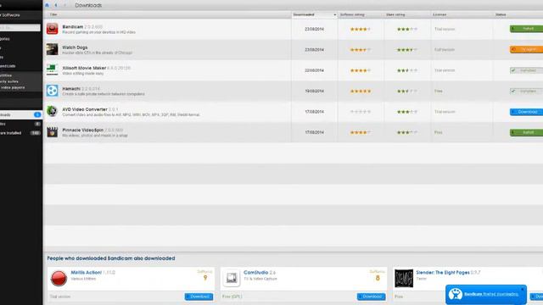Select the sidebar item with the blue badge
543x305 pixels.
20,115
